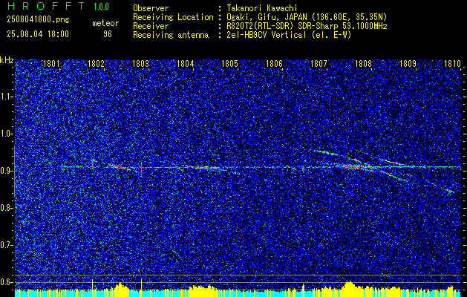Viewport: 467px width, 297px height.
Task: Click the Receiving antenna label
Action: [171, 35]
